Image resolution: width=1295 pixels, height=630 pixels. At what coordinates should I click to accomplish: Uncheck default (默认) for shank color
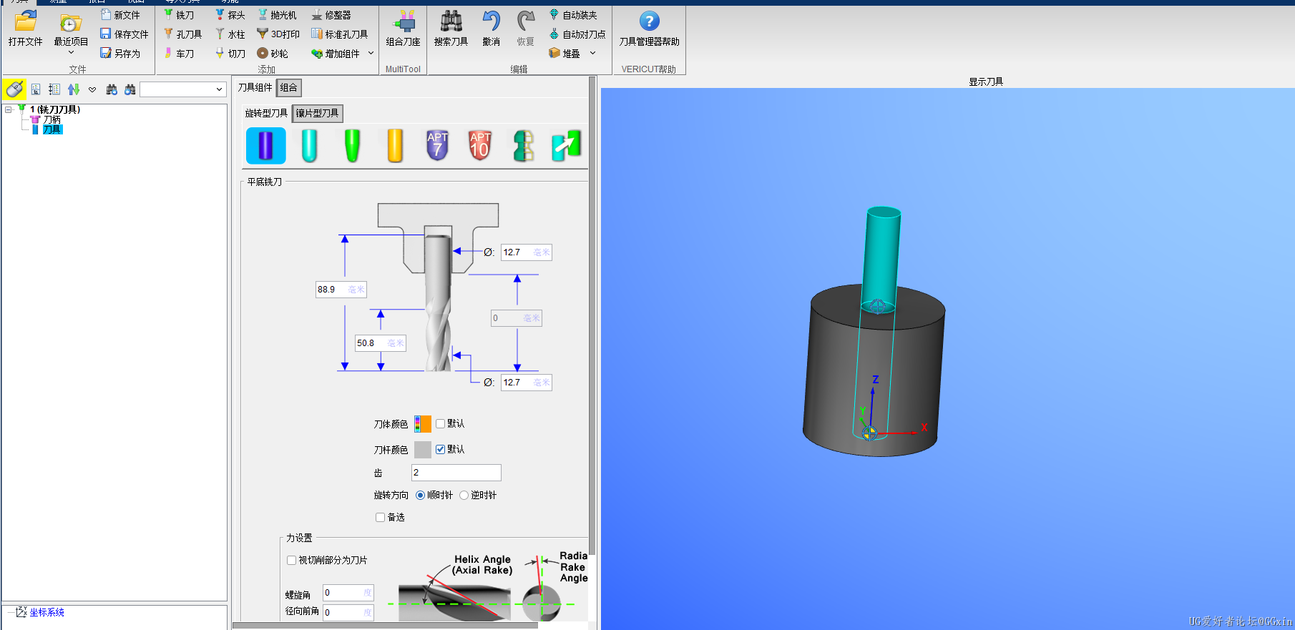(440, 449)
